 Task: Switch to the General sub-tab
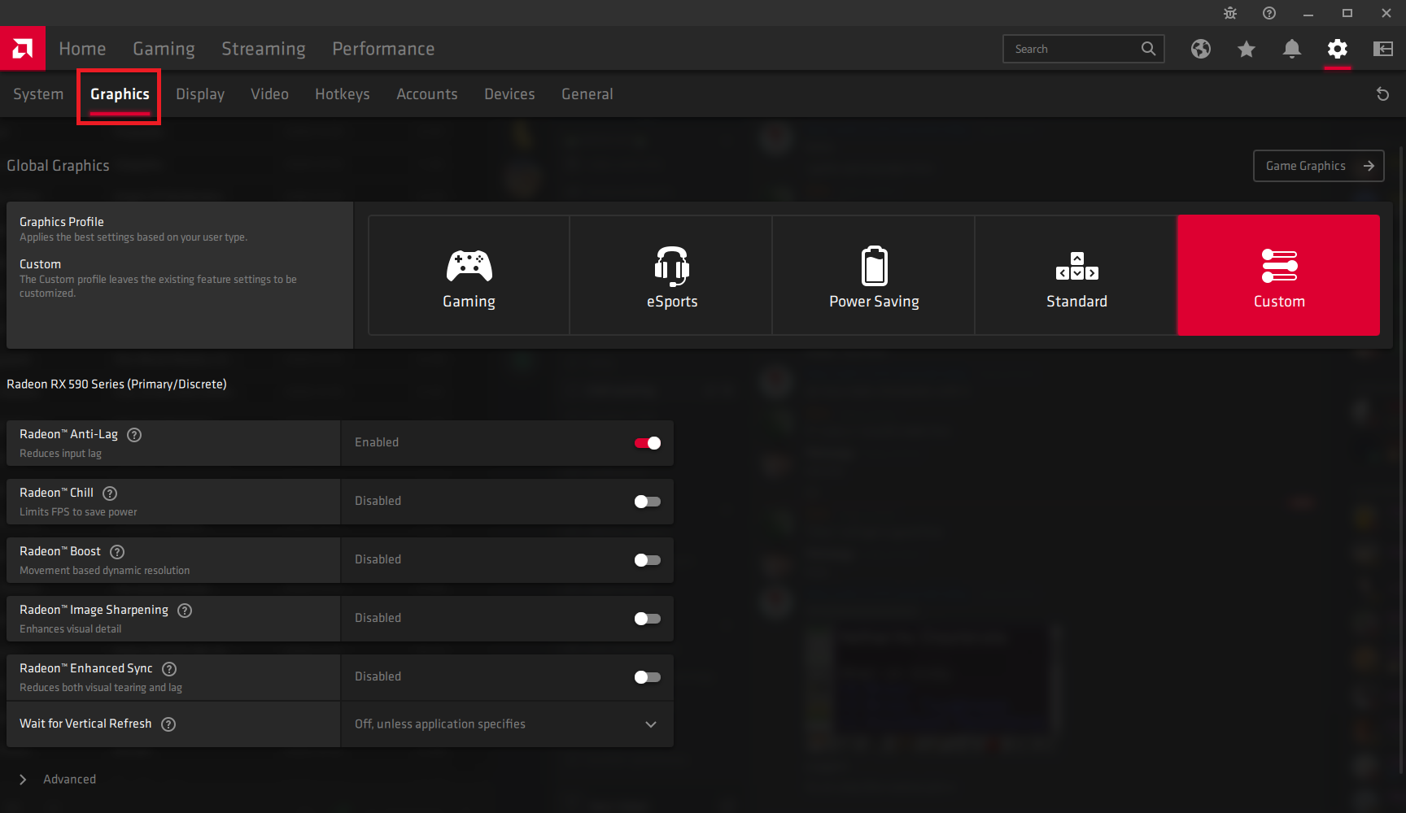point(587,94)
